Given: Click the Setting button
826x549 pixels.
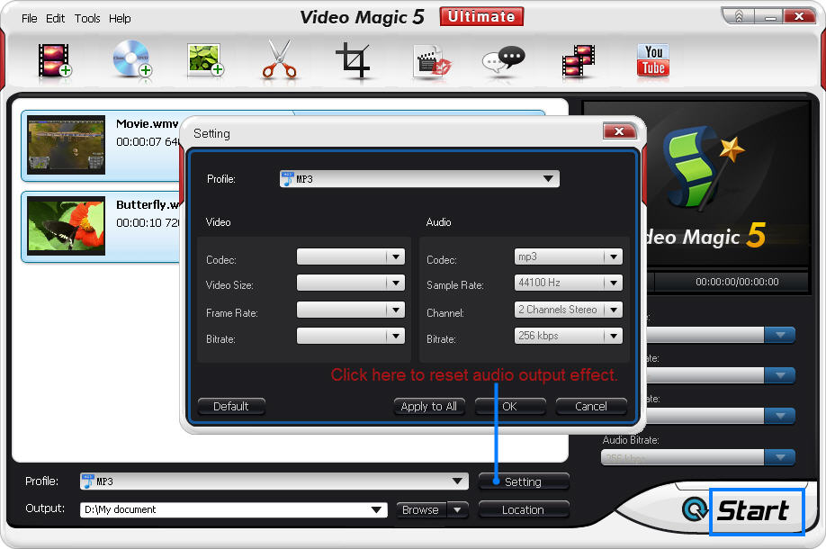Looking at the screenshot, I should [524, 481].
